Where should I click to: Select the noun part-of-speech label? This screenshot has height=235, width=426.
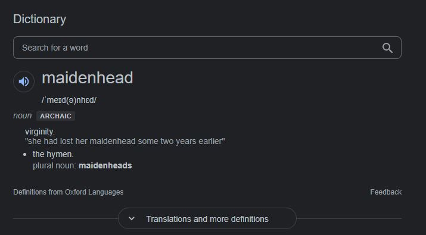click(22, 115)
